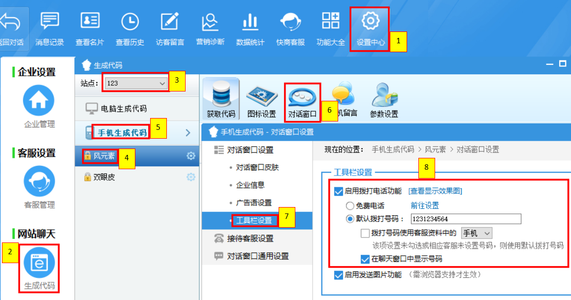
Task: Click gear icon beside 风元素
Action: pos(191,156)
